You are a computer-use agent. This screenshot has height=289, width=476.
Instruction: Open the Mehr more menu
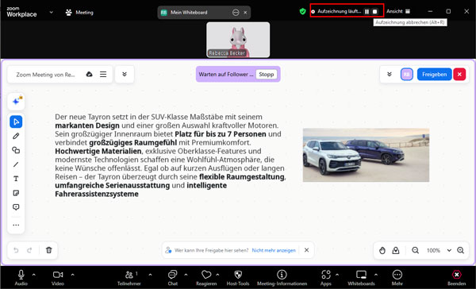coord(397,277)
